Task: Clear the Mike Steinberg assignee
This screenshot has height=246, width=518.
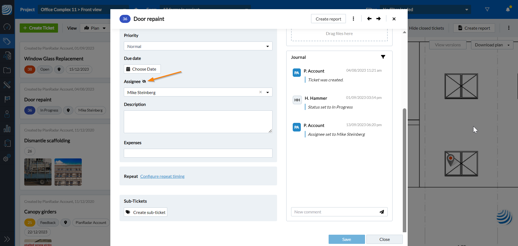Action: [x=260, y=92]
